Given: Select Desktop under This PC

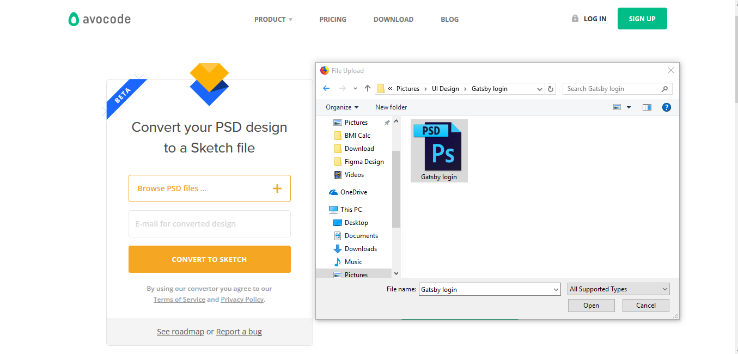Looking at the screenshot, I should (356, 223).
